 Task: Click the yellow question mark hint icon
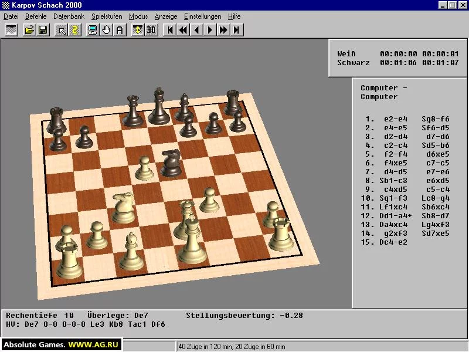(75, 30)
